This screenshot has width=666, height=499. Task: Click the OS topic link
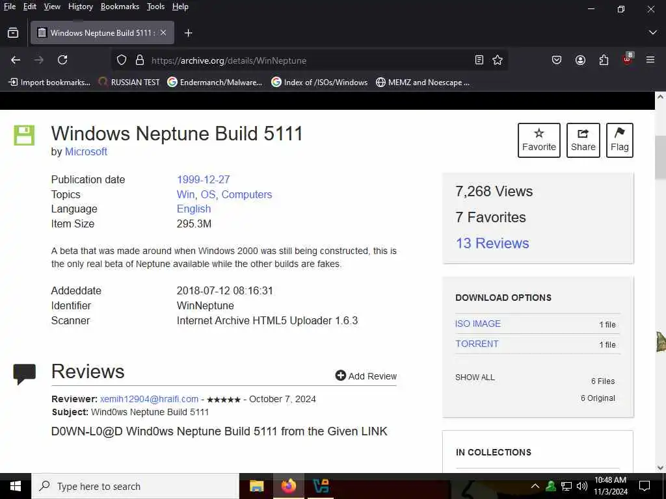[x=207, y=194]
